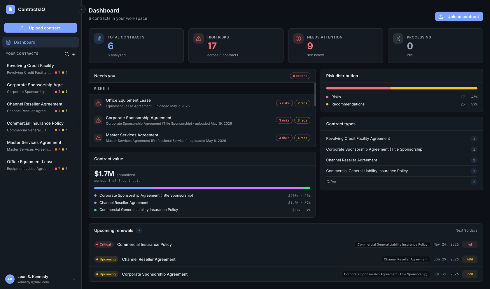This screenshot has height=289, width=490.
Task: Click the Commercial General Liability Insurance Policy renewal tag
Action: click(392, 244)
